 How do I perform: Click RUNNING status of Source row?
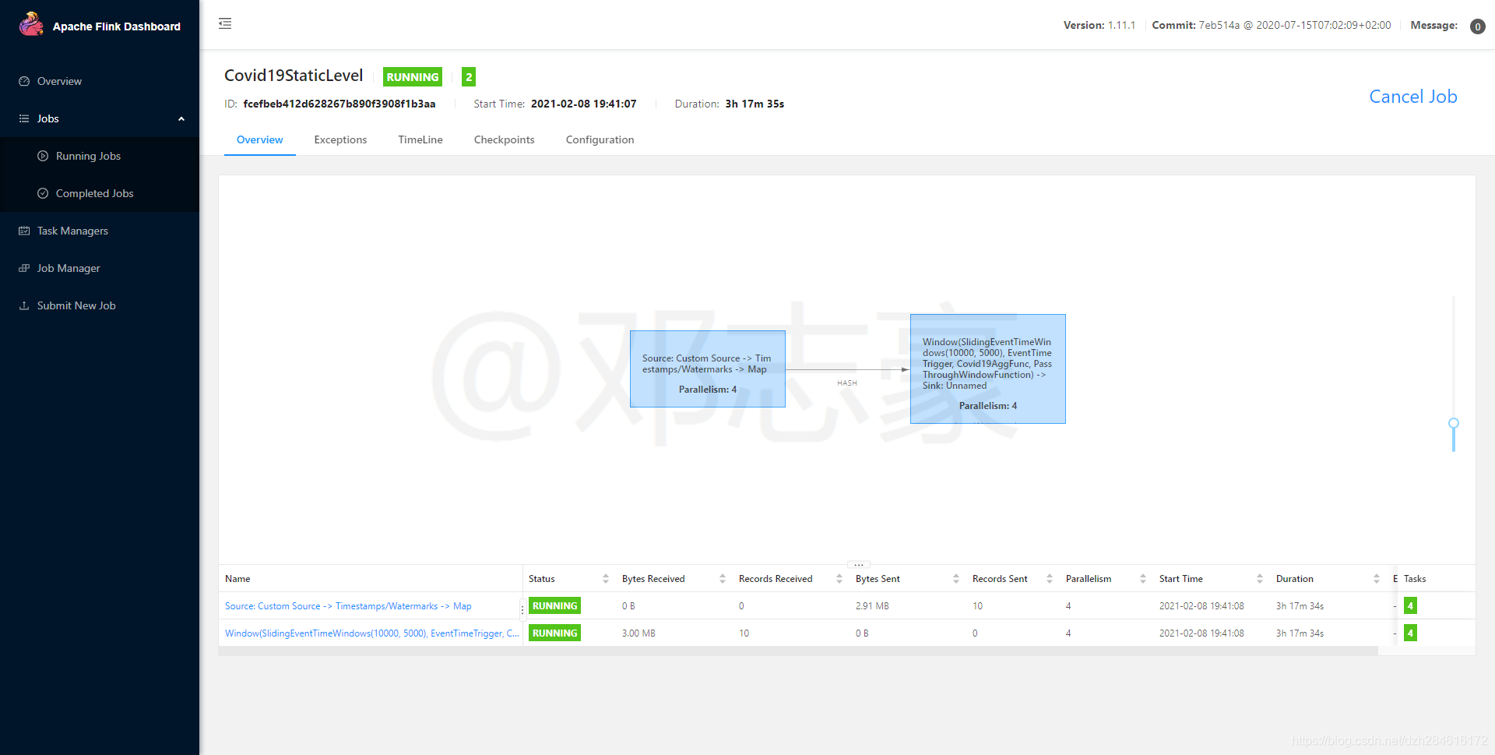click(x=554, y=606)
